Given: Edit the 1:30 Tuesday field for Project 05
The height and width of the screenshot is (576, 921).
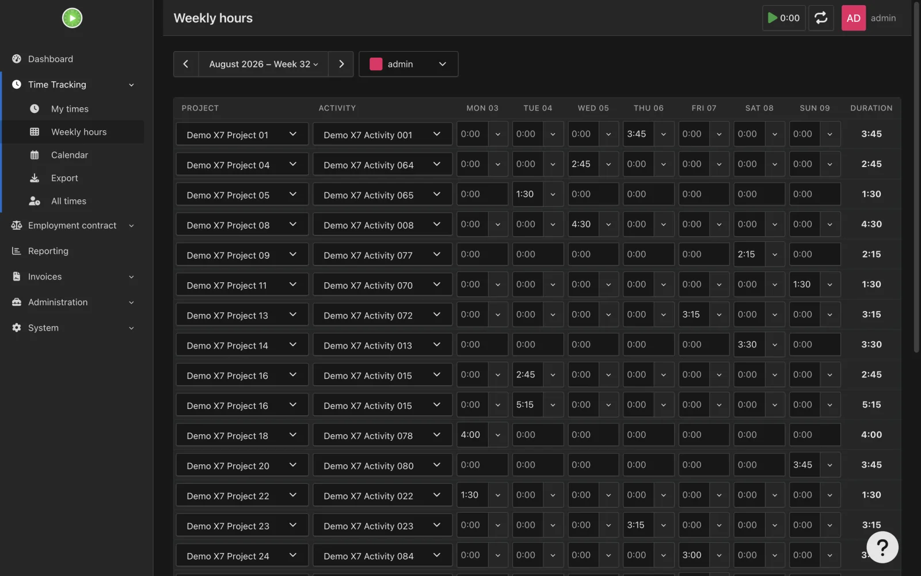Looking at the screenshot, I should 527,194.
